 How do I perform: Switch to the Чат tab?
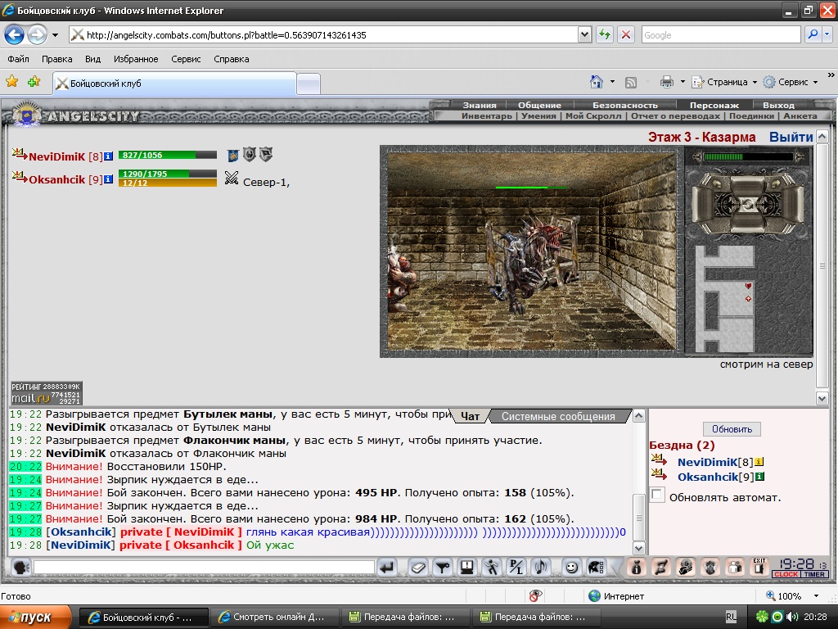471,416
